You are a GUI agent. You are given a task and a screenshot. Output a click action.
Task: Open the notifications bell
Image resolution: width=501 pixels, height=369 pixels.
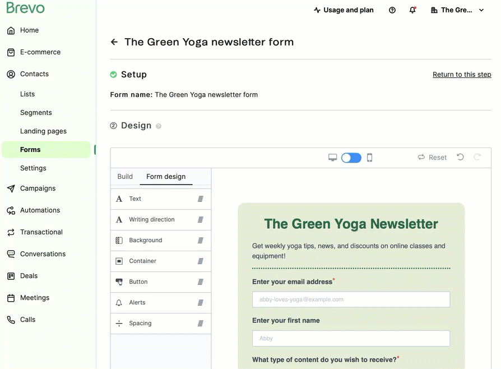coord(413,10)
